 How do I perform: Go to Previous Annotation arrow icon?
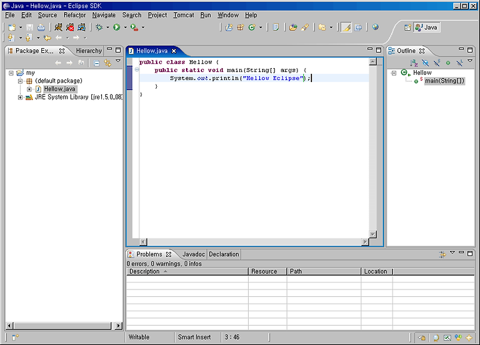coord(29,37)
